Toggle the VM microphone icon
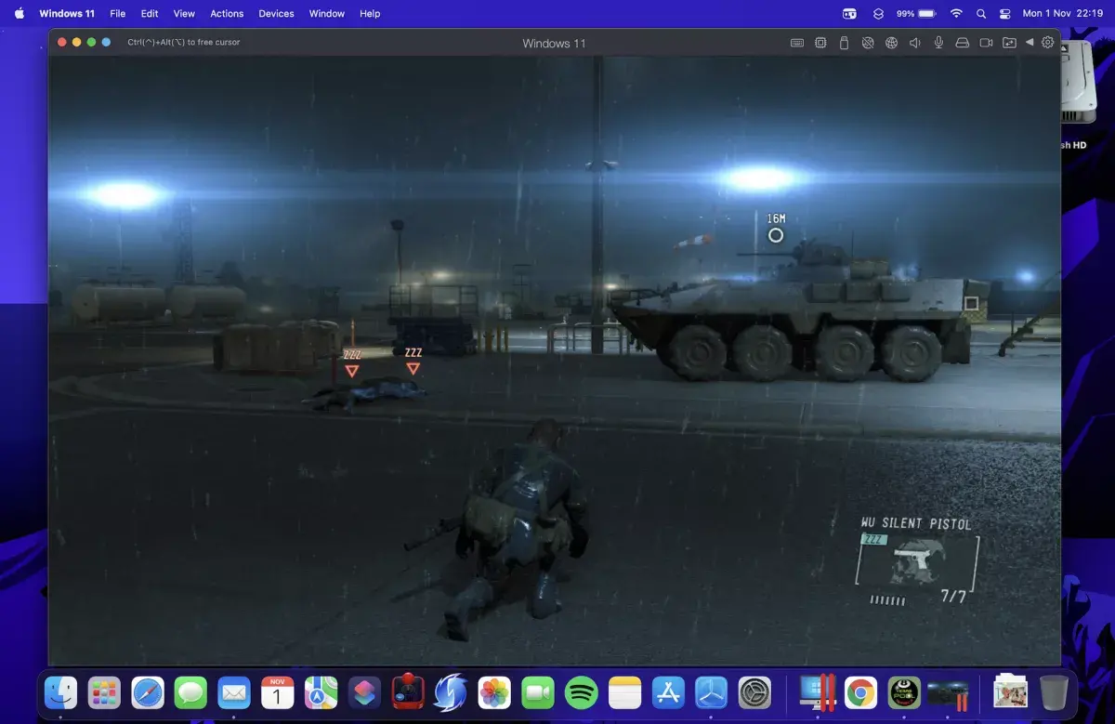 point(938,43)
